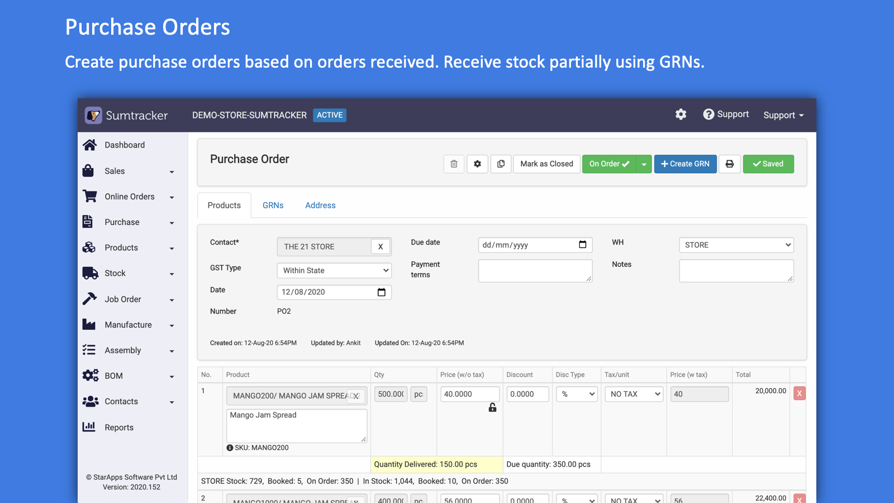Image resolution: width=894 pixels, height=503 pixels.
Task: Open the Manufacture factory icon
Action: pyautogui.click(x=89, y=324)
